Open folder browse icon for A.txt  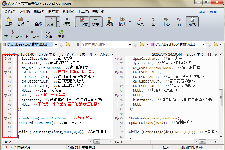point(216,45)
